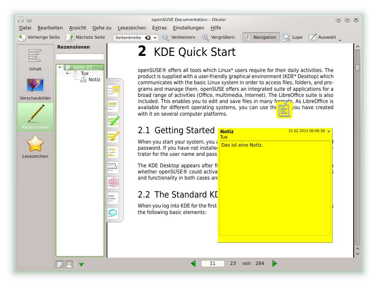Open the Lesezeichen menu
The height and width of the screenshot is (286, 377).
point(132,28)
